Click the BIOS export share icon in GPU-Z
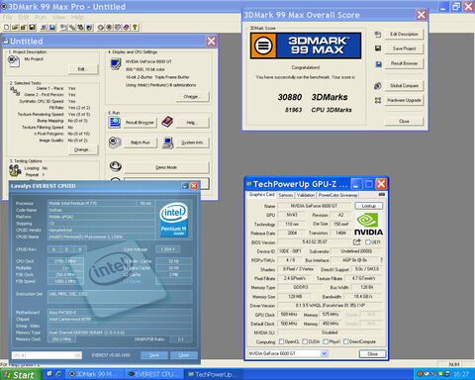 click(x=357, y=242)
